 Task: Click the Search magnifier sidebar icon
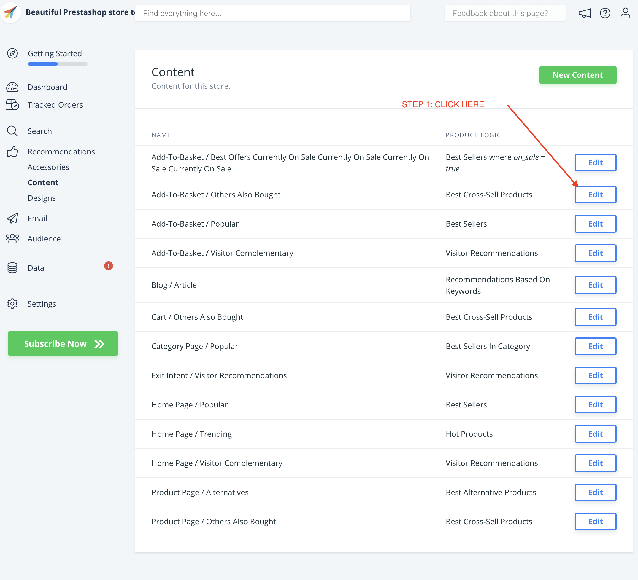pos(12,131)
